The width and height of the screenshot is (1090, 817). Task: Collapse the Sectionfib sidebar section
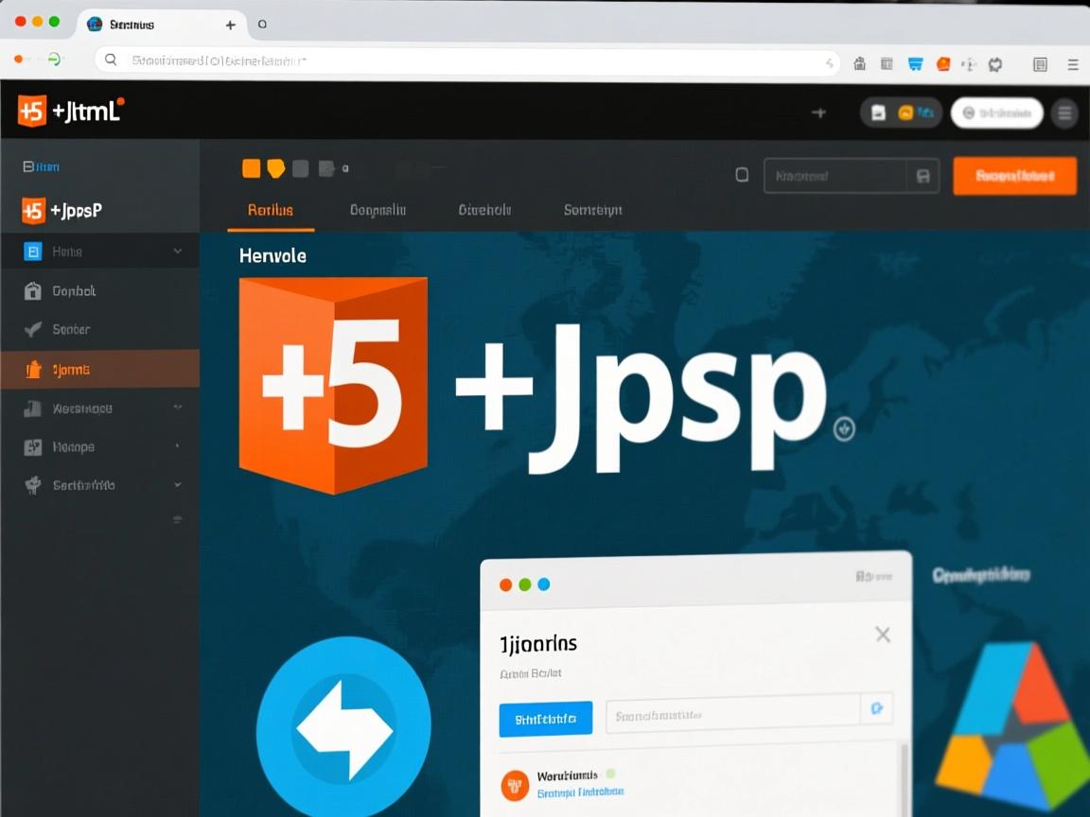[x=180, y=484]
